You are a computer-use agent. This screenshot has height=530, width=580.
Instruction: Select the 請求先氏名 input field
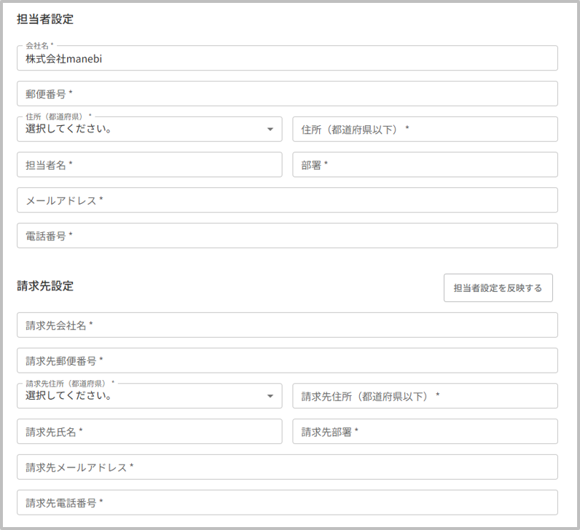click(x=149, y=431)
